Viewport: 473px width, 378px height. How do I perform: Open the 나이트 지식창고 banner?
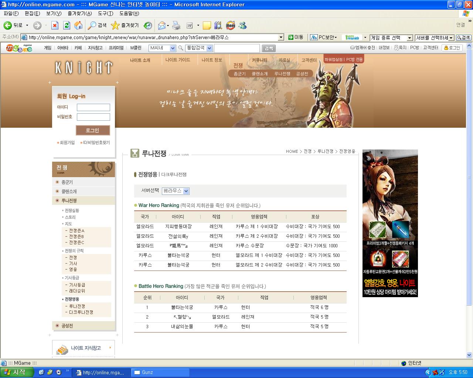84,348
